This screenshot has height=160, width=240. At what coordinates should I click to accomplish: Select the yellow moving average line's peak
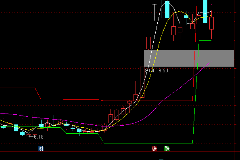click(180, 11)
